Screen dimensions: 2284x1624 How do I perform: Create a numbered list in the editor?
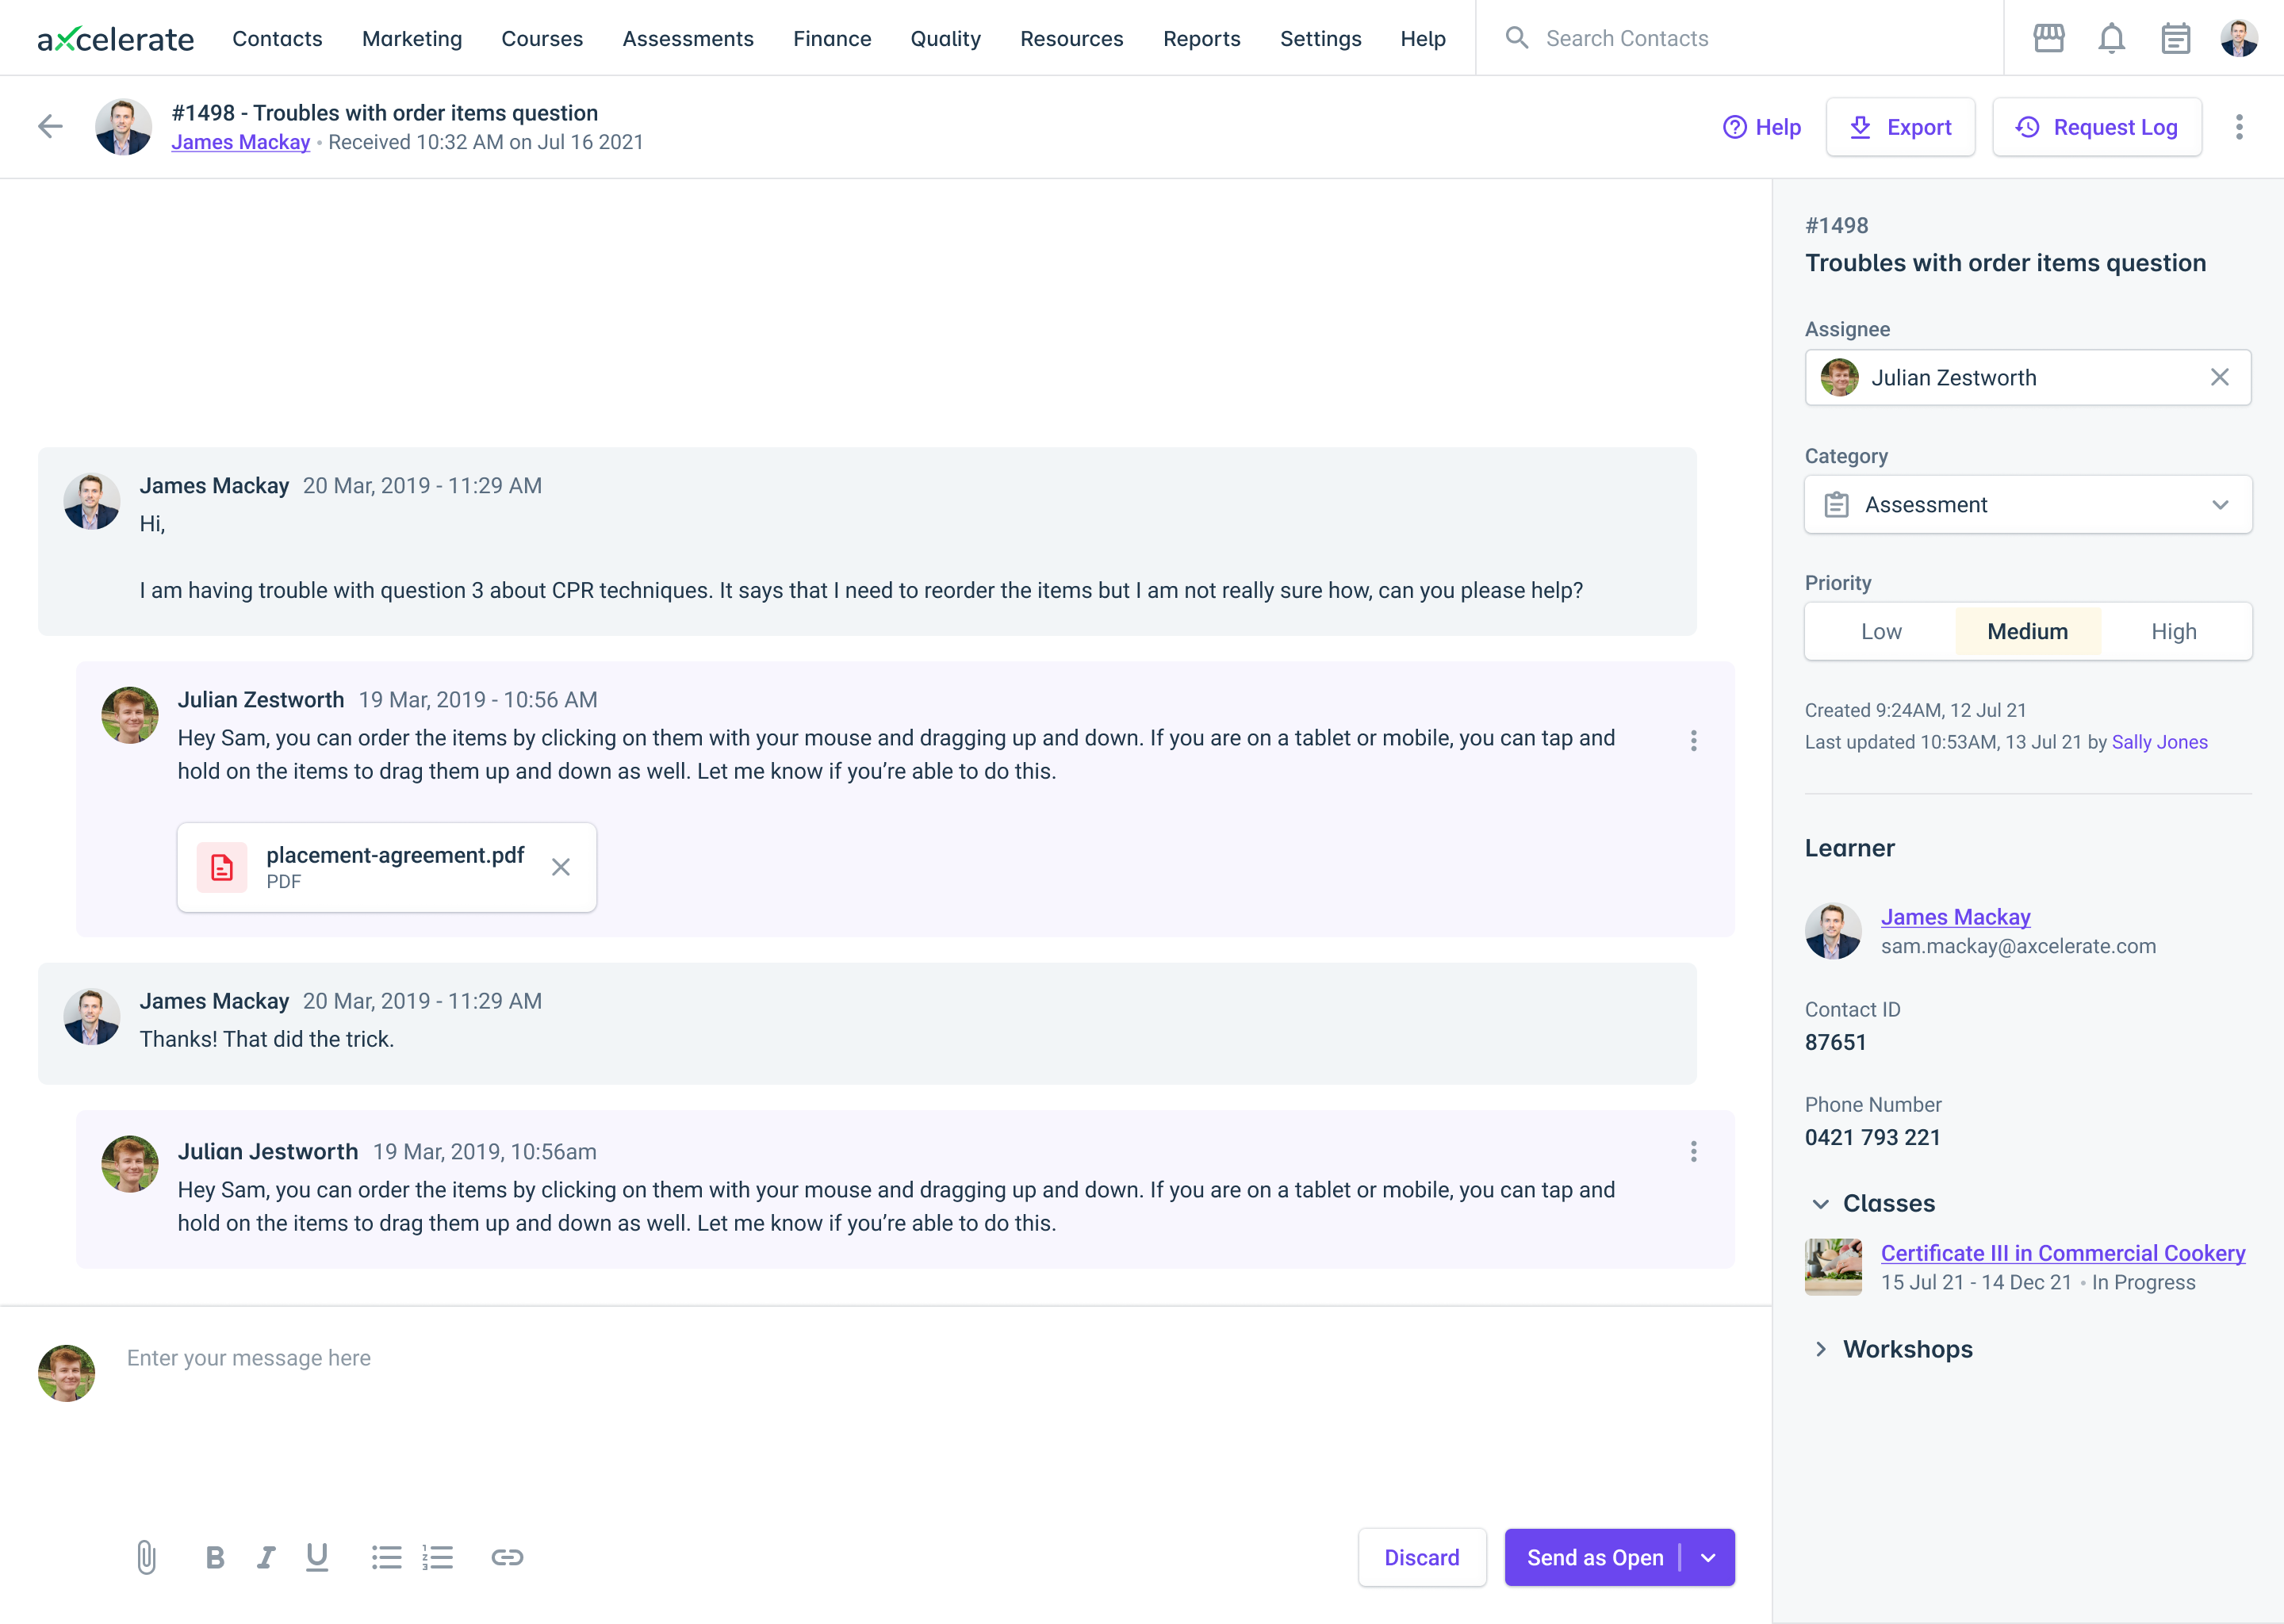coord(438,1556)
